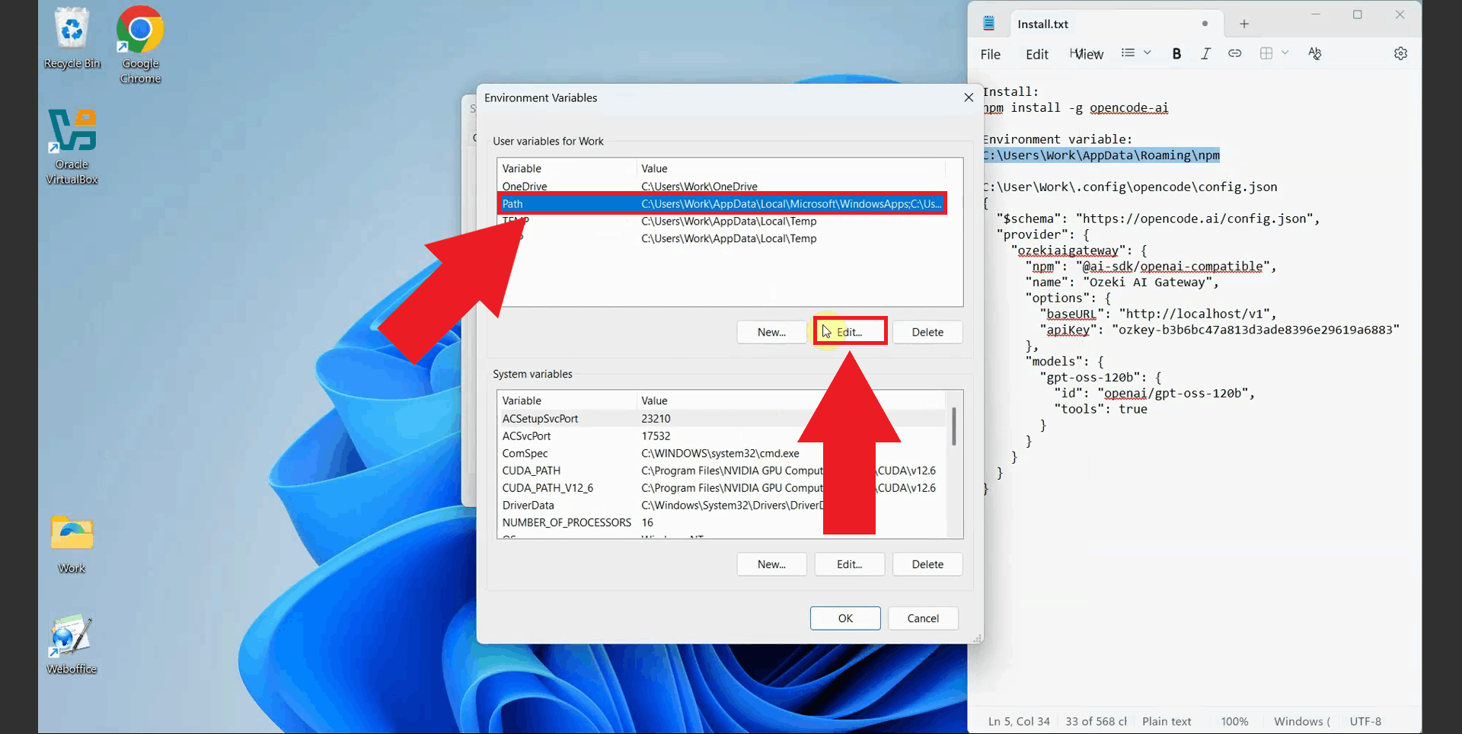Viewport: 1462px width, 734px height.
Task: Open the UTF-8 encoding selector
Action: [x=1365, y=721]
